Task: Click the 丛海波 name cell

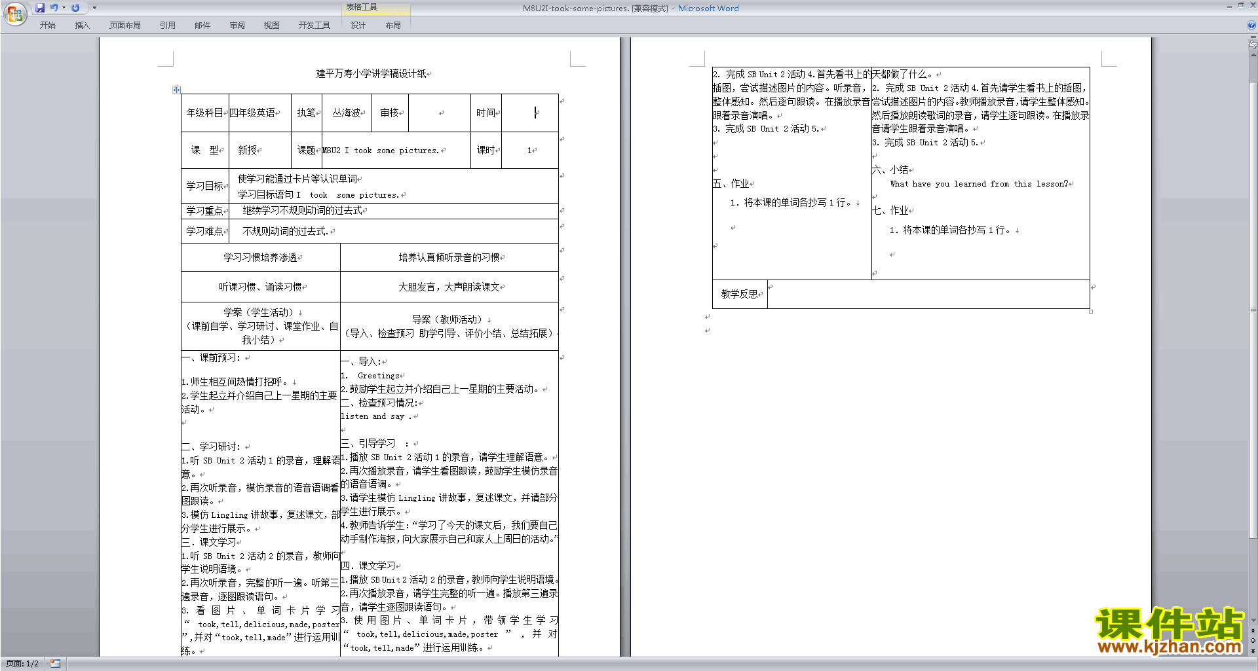Action: [347, 113]
